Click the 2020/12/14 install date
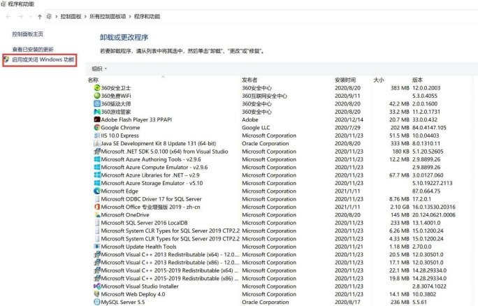 pyautogui.click(x=349, y=119)
